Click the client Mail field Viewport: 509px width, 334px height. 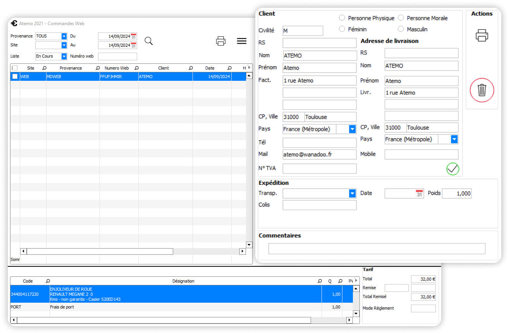(x=320, y=154)
